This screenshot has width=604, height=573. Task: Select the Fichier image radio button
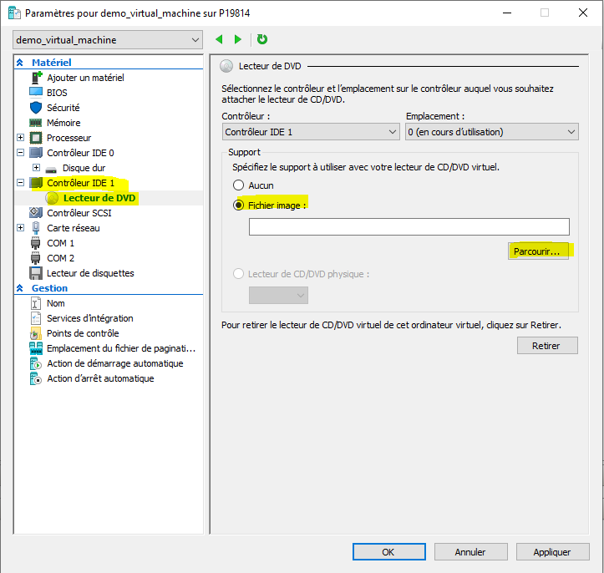click(238, 205)
